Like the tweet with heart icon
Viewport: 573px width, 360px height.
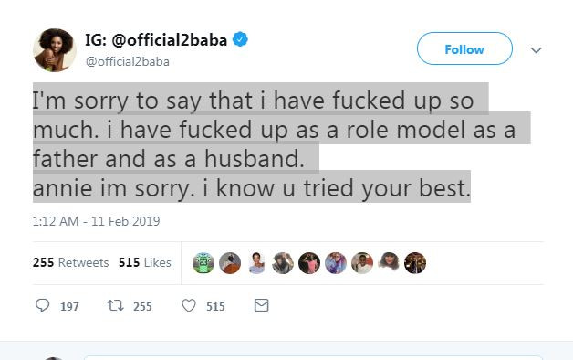click(x=189, y=305)
